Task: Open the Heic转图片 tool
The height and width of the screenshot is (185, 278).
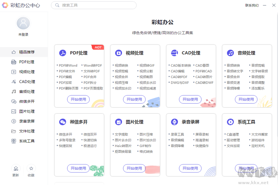Action: (123, 146)
